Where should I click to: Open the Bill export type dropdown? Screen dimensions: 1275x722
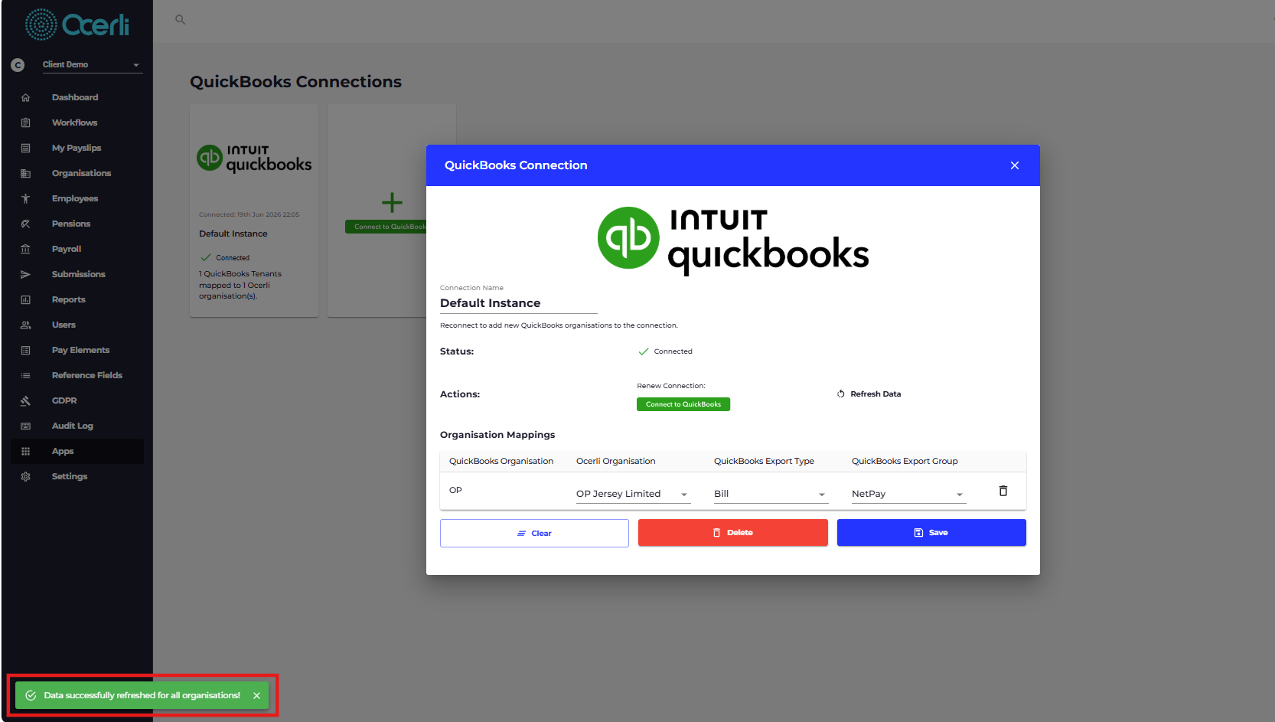pyautogui.click(x=771, y=494)
